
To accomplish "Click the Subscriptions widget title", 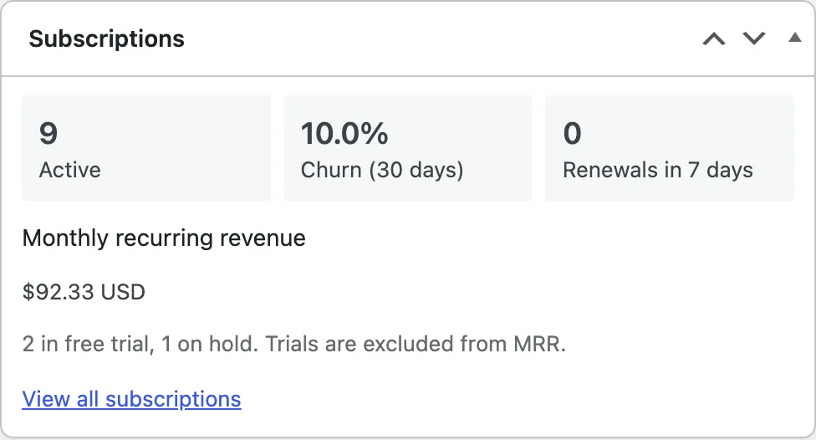I will tap(107, 39).
